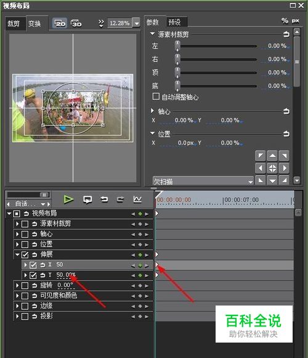Viewport: 308px width, 358px height.
Task: Uncheck the Y 50.00% keyframe checkbox
Action: pos(33,275)
